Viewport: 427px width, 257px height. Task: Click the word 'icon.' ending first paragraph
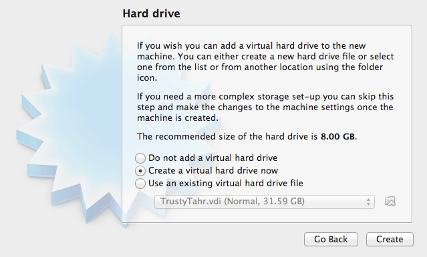pyautogui.click(x=147, y=78)
